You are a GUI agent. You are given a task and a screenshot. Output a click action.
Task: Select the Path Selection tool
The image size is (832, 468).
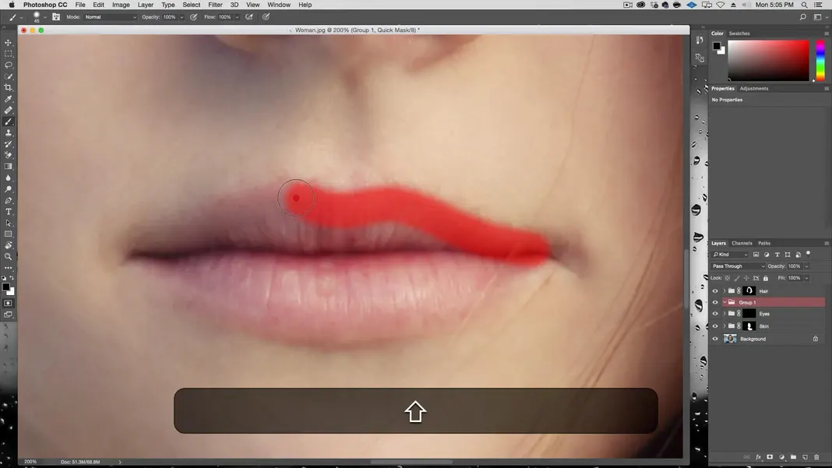click(x=8, y=223)
